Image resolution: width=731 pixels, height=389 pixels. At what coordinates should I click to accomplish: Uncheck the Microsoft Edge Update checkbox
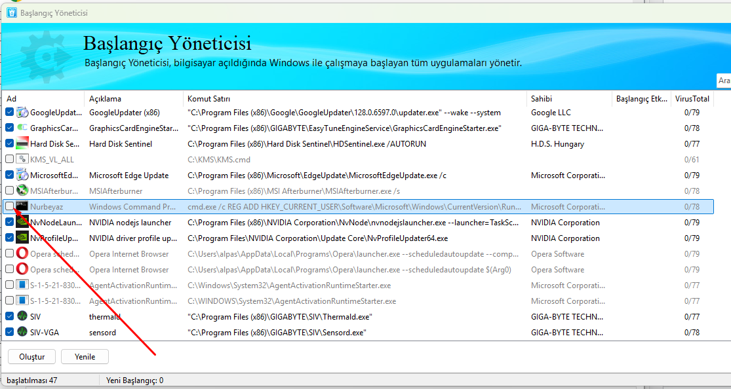(9, 175)
